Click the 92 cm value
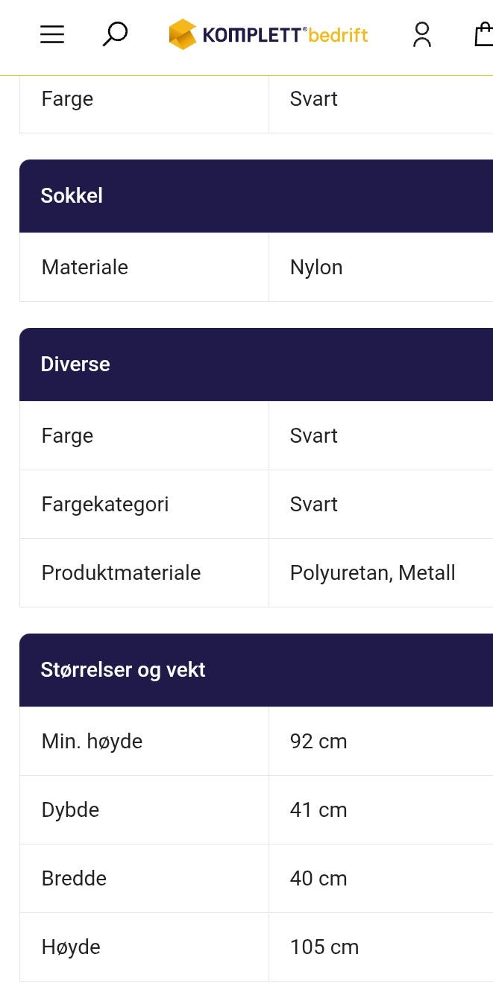The width and height of the screenshot is (493, 1001). point(318,742)
